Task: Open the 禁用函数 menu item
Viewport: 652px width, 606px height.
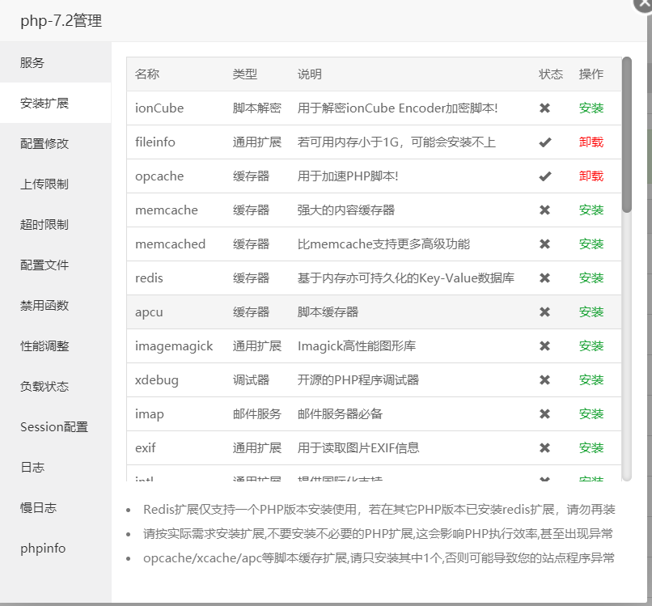Action: pyautogui.click(x=44, y=305)
